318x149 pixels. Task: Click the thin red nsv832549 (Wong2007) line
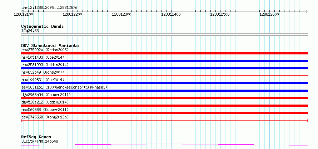(x=164, y=75)
